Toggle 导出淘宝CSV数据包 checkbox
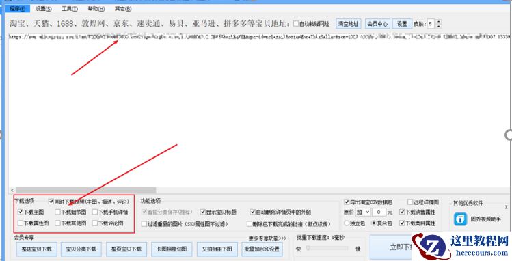Image resolution: width=512 pixels, height=261 pixels. tap(347, 202)
